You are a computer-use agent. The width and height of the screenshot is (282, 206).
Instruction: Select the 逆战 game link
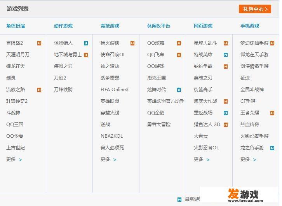[x=105, y=125]
